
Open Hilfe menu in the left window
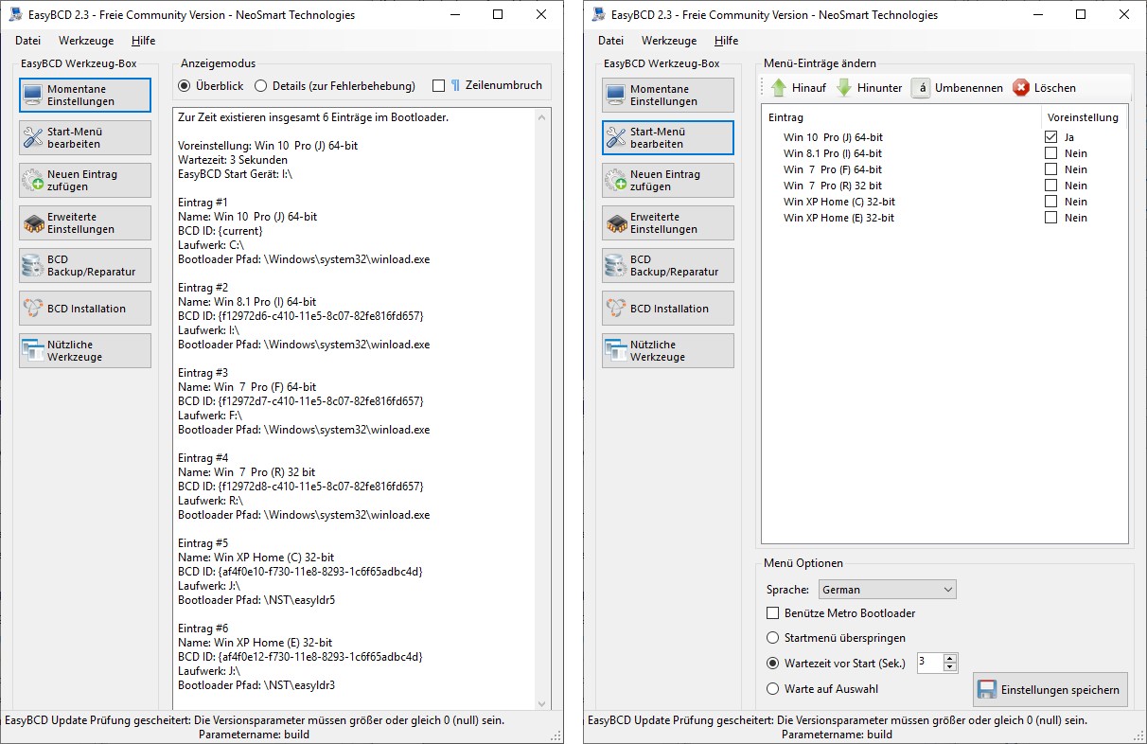[144, 41]
